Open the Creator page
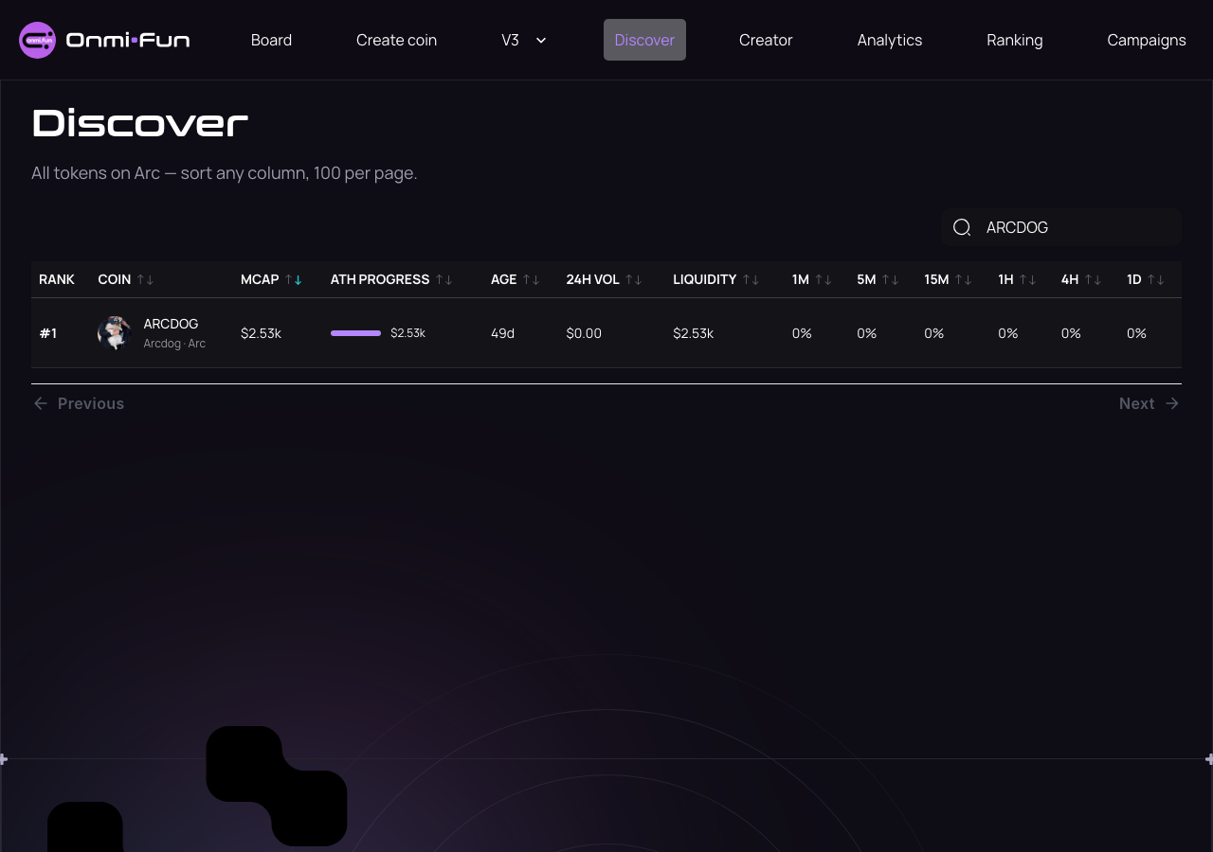Image resolution: width=1213 pixels, height=852 pixels. (x=766, y=40)
